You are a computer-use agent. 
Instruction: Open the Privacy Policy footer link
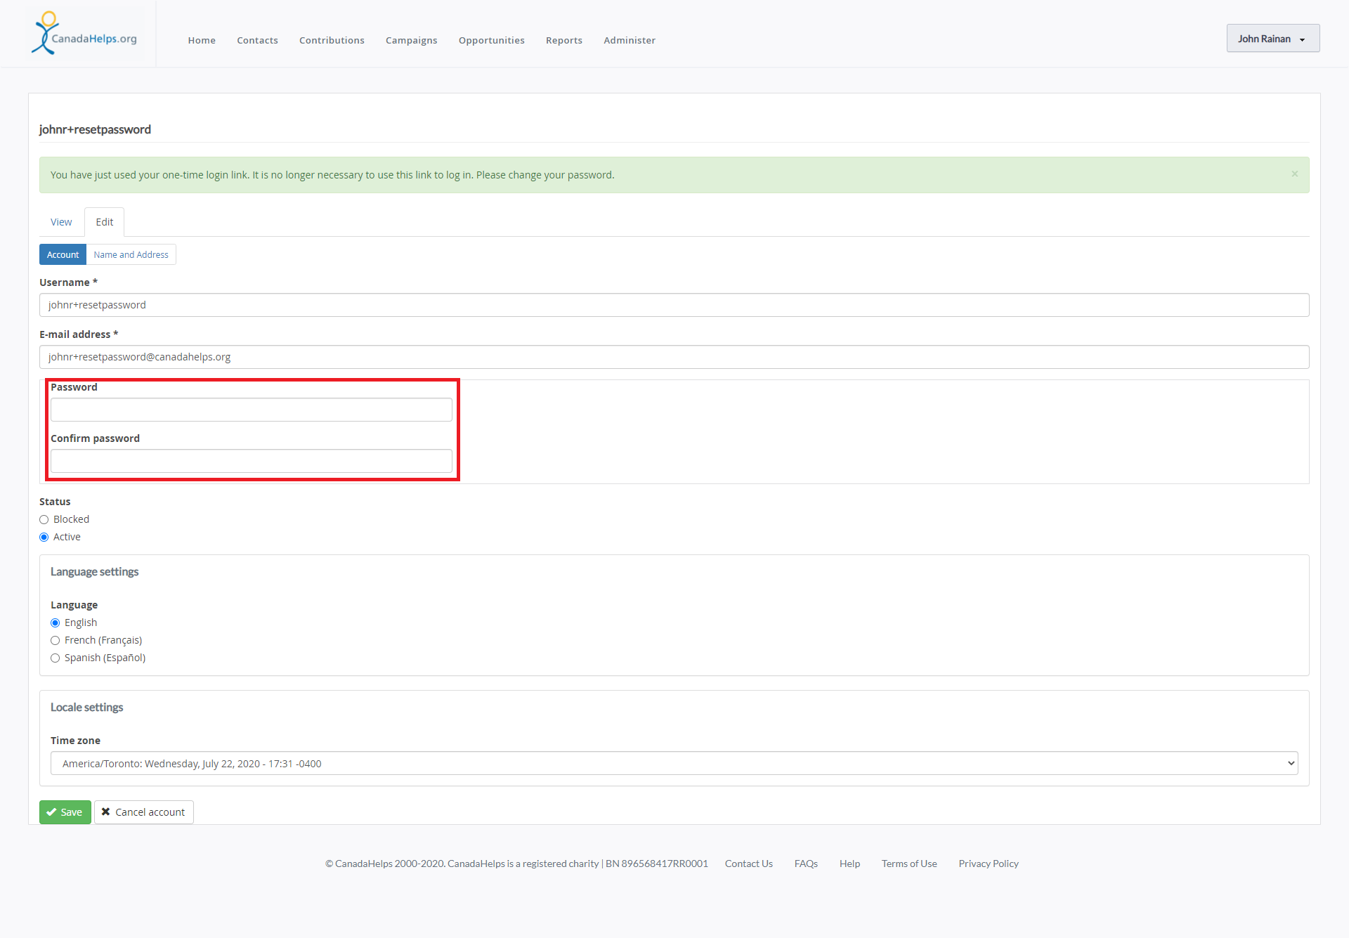point(989,864)
